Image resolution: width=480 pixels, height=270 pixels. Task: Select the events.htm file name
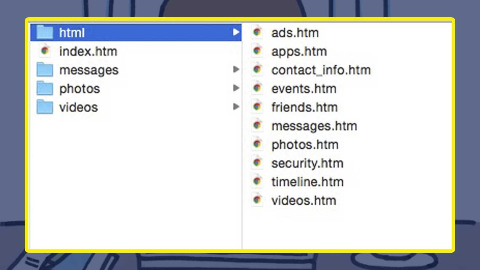click(x=304, y=89)
